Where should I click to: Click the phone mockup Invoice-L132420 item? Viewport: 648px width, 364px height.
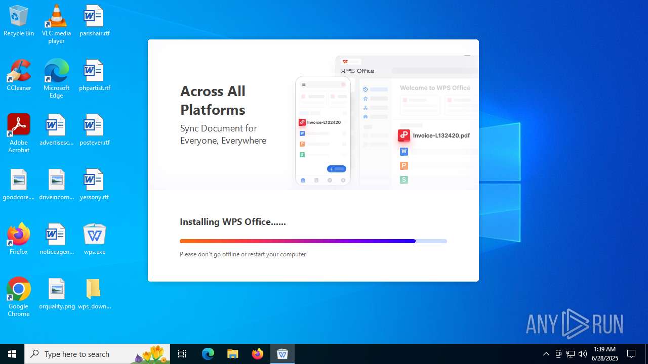(320, 122)
